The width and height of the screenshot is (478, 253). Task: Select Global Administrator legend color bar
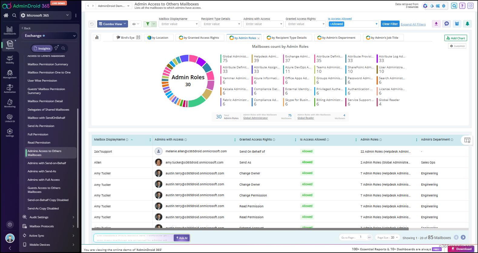pyautogui.click(x=221, y=58)
